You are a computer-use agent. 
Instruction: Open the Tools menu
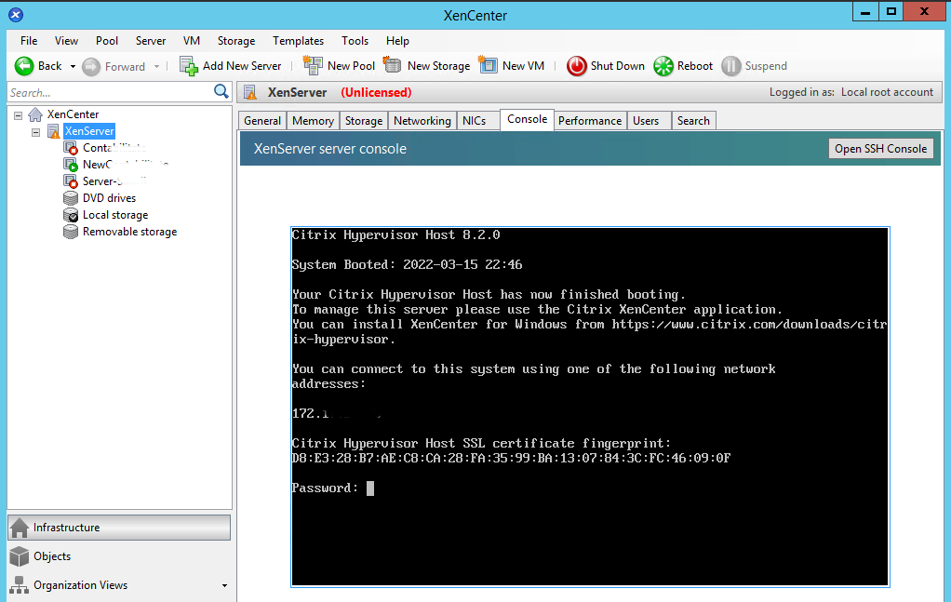click(x=355, y=40)
